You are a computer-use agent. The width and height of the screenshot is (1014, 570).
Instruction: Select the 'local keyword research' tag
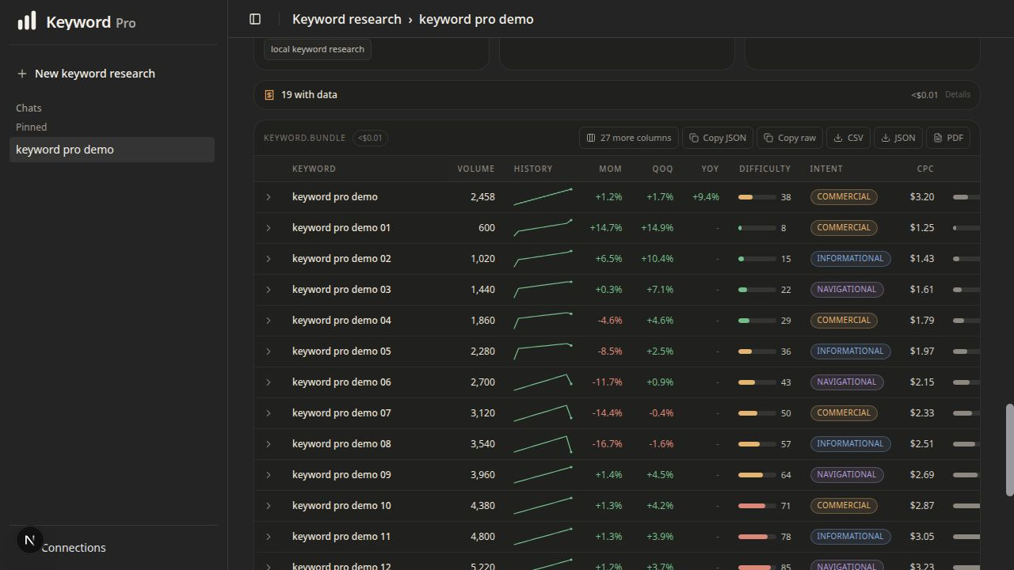point(318,49)
